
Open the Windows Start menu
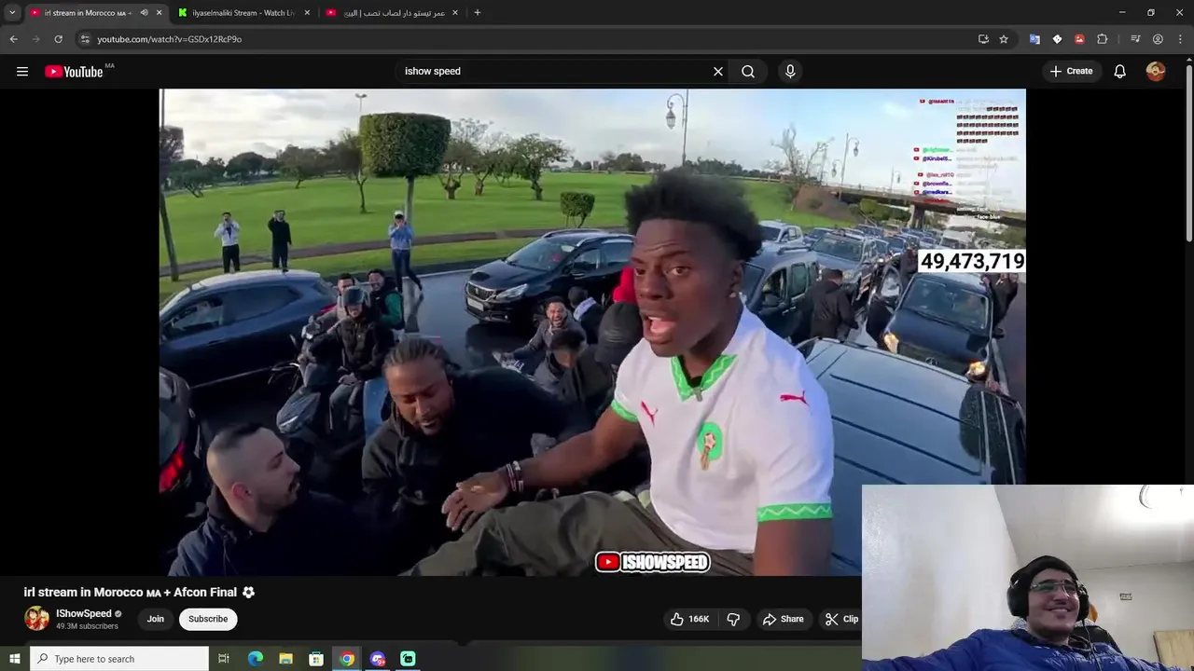[x=14, y=659]
